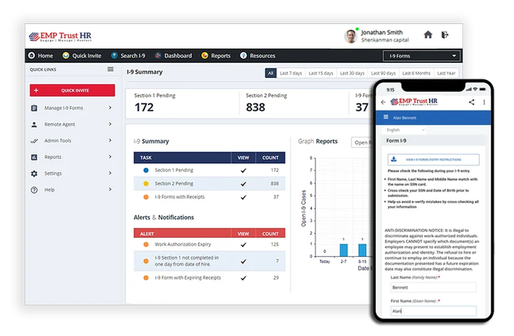Click Work Authorization Expiry alert text
514x336 pixels.
(x=182, y=244)
